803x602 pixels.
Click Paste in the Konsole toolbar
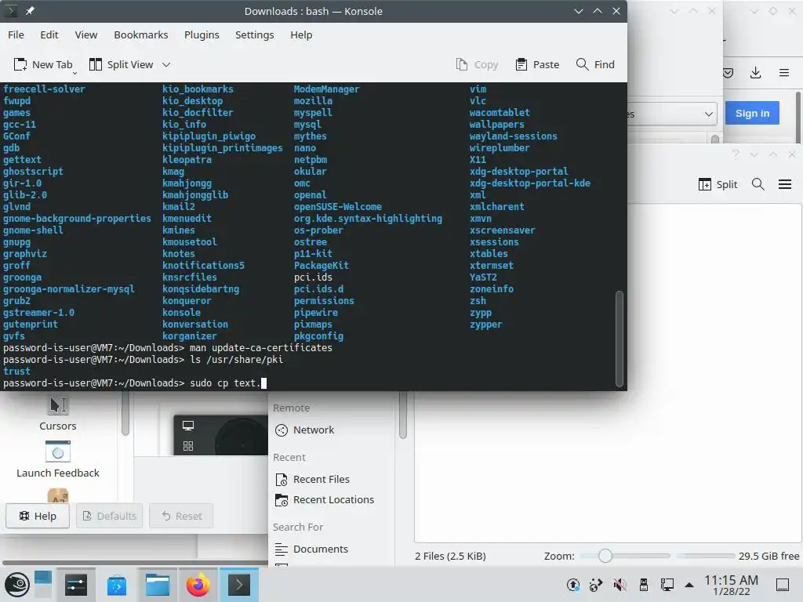pyautogui.click(x=537, y=64)
